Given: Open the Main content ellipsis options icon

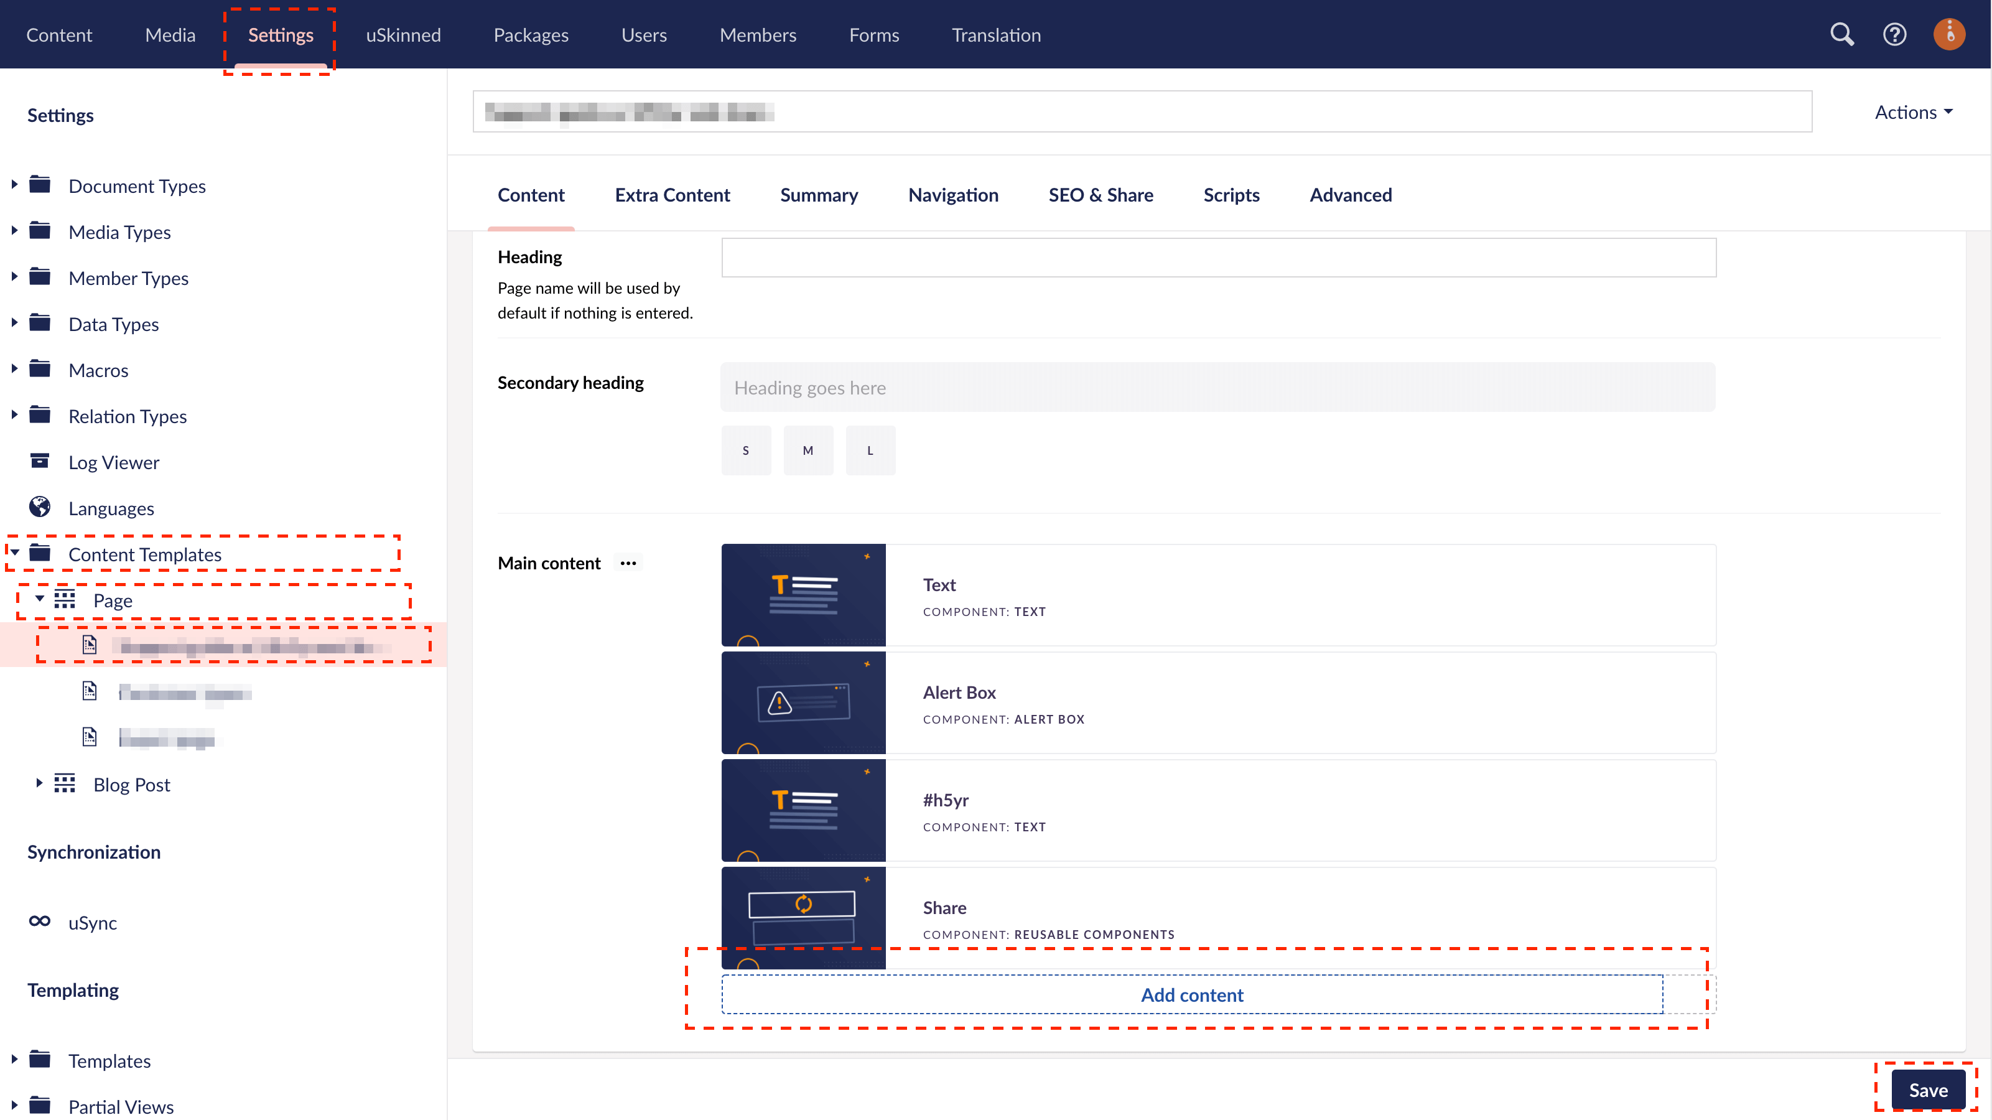Looking at the screenshot, I should (x=628, y=562).
